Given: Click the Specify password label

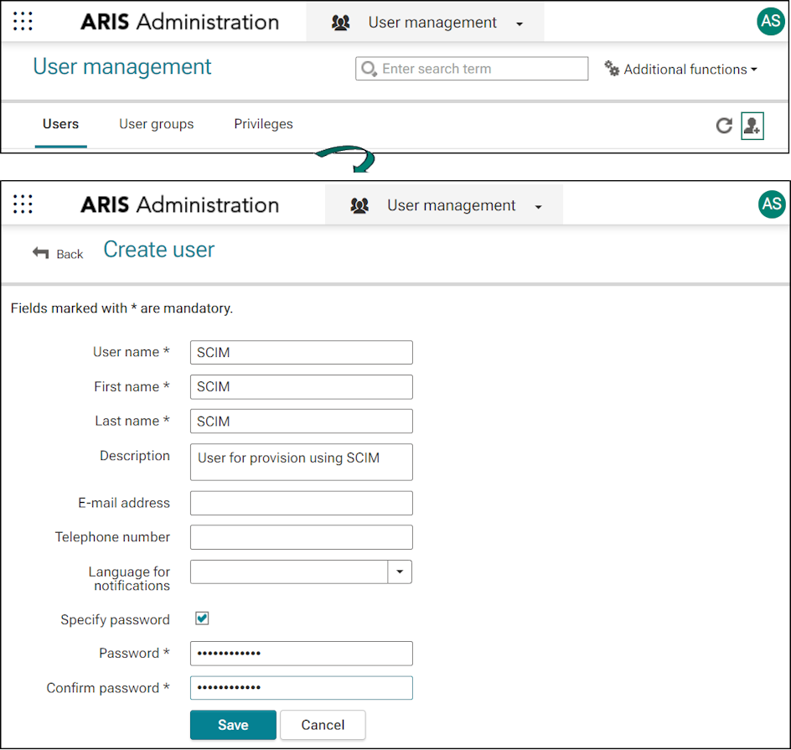Looking at the screenshot, I should 115,619.
